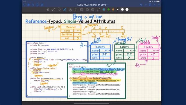Open the share and export menu
This screenshot has width=186, height=105.
(42, 5)
